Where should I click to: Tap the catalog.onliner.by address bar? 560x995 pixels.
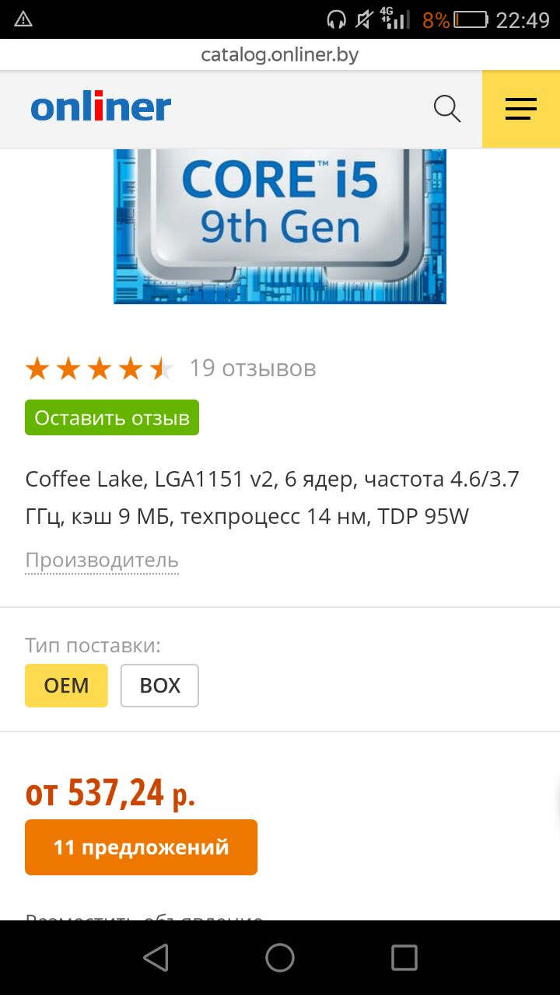[x=280, y=55]
